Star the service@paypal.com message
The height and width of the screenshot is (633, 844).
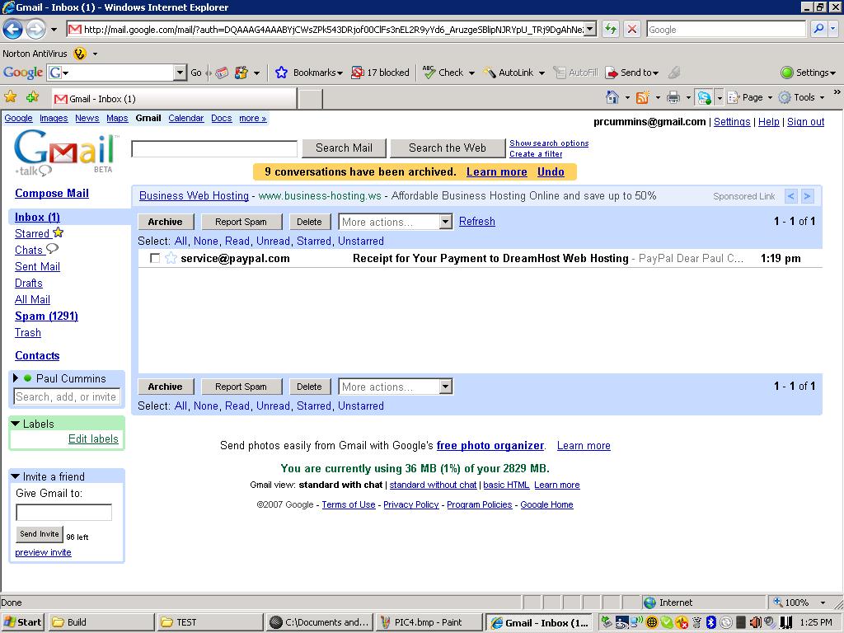(x=171, y=258)
